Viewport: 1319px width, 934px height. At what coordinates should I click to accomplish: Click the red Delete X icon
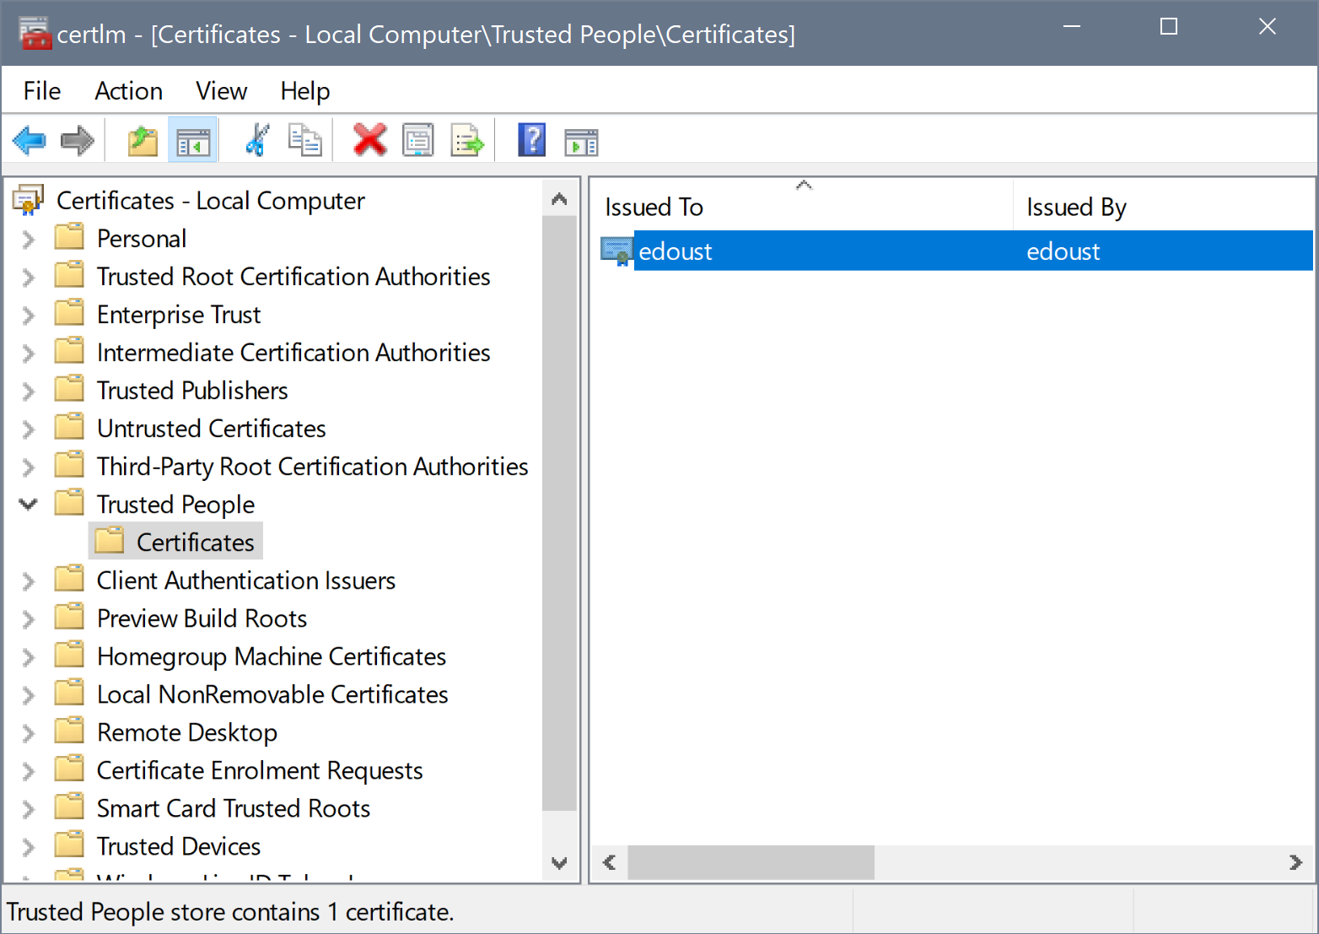[369, 140]
